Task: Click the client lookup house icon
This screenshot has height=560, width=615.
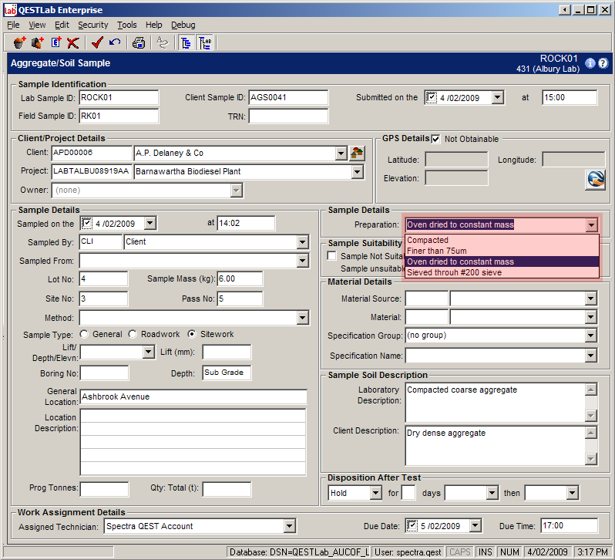Action: click(357, 153)
